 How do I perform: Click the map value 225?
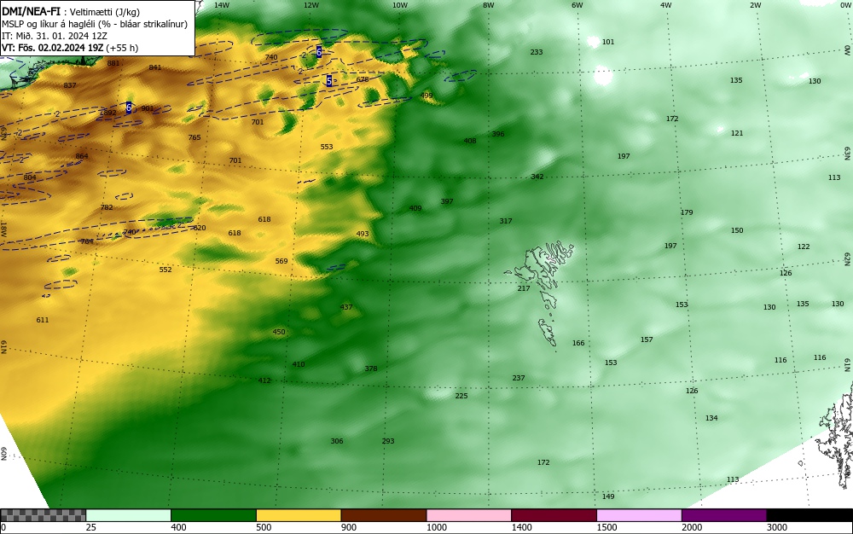[x=461, y=396]
